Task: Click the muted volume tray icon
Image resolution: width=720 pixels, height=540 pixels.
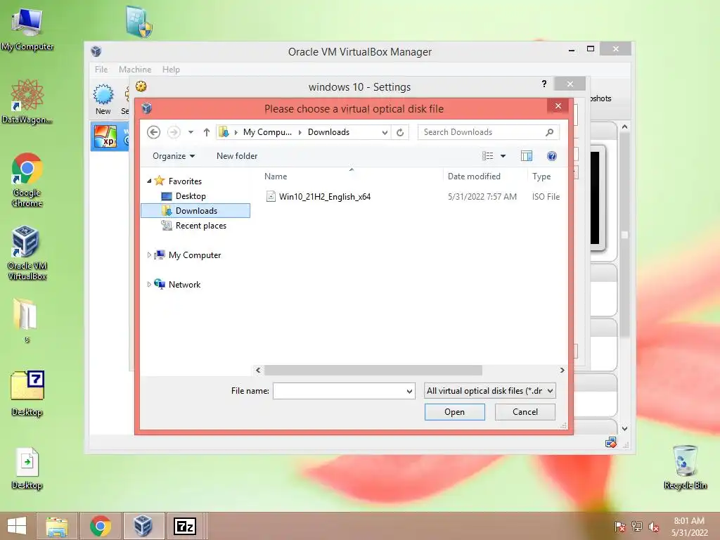Action: 653,527
